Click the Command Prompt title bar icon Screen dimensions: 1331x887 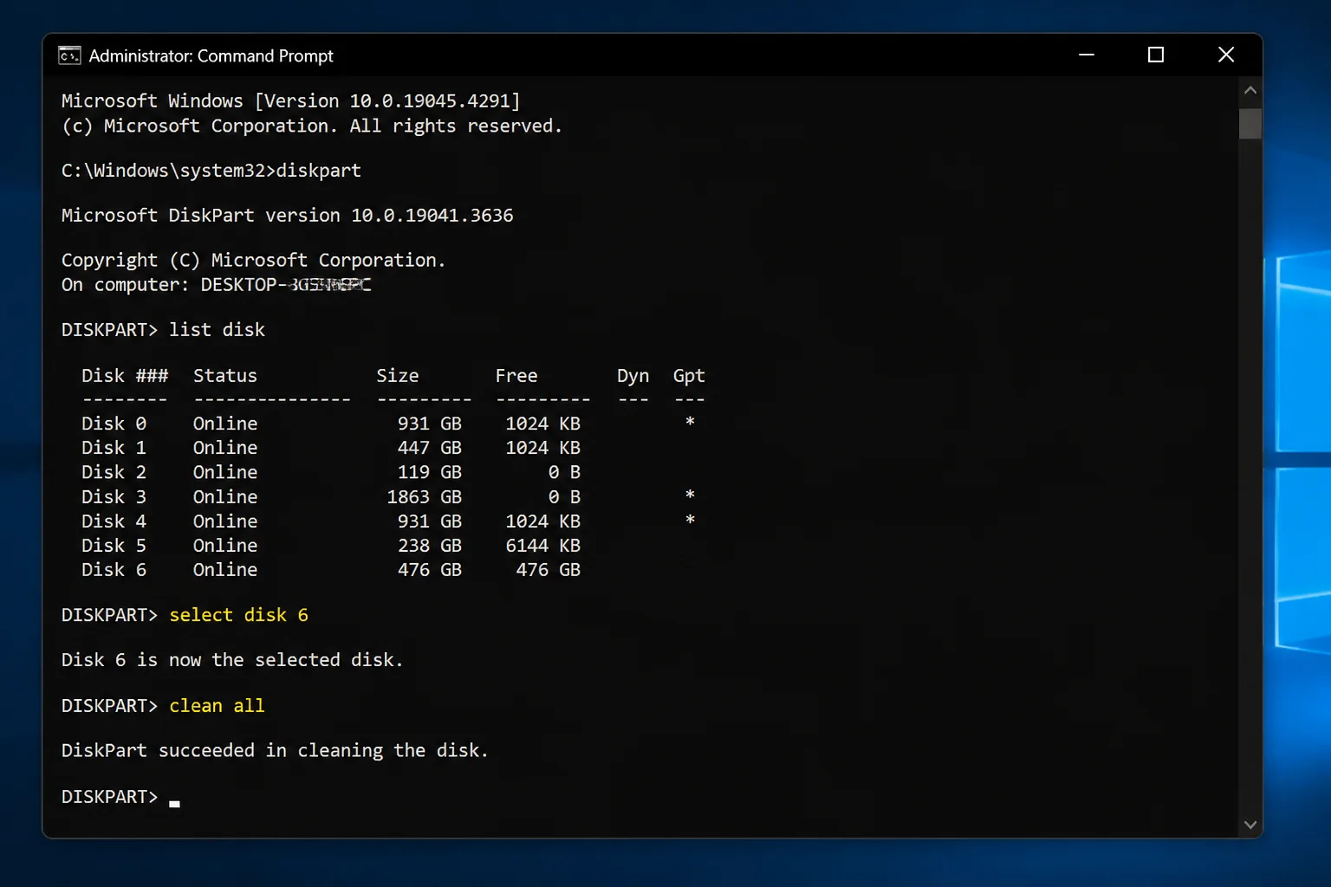(x=69, y=55)
